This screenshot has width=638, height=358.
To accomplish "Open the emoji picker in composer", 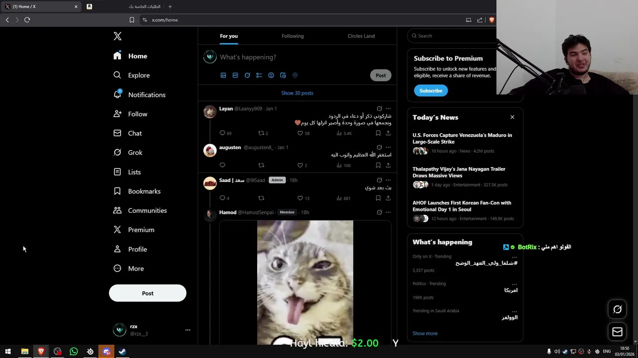I will coord(271,75).
